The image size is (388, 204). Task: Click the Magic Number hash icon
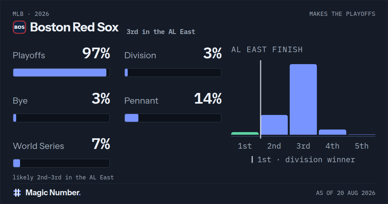click(17, 193)
